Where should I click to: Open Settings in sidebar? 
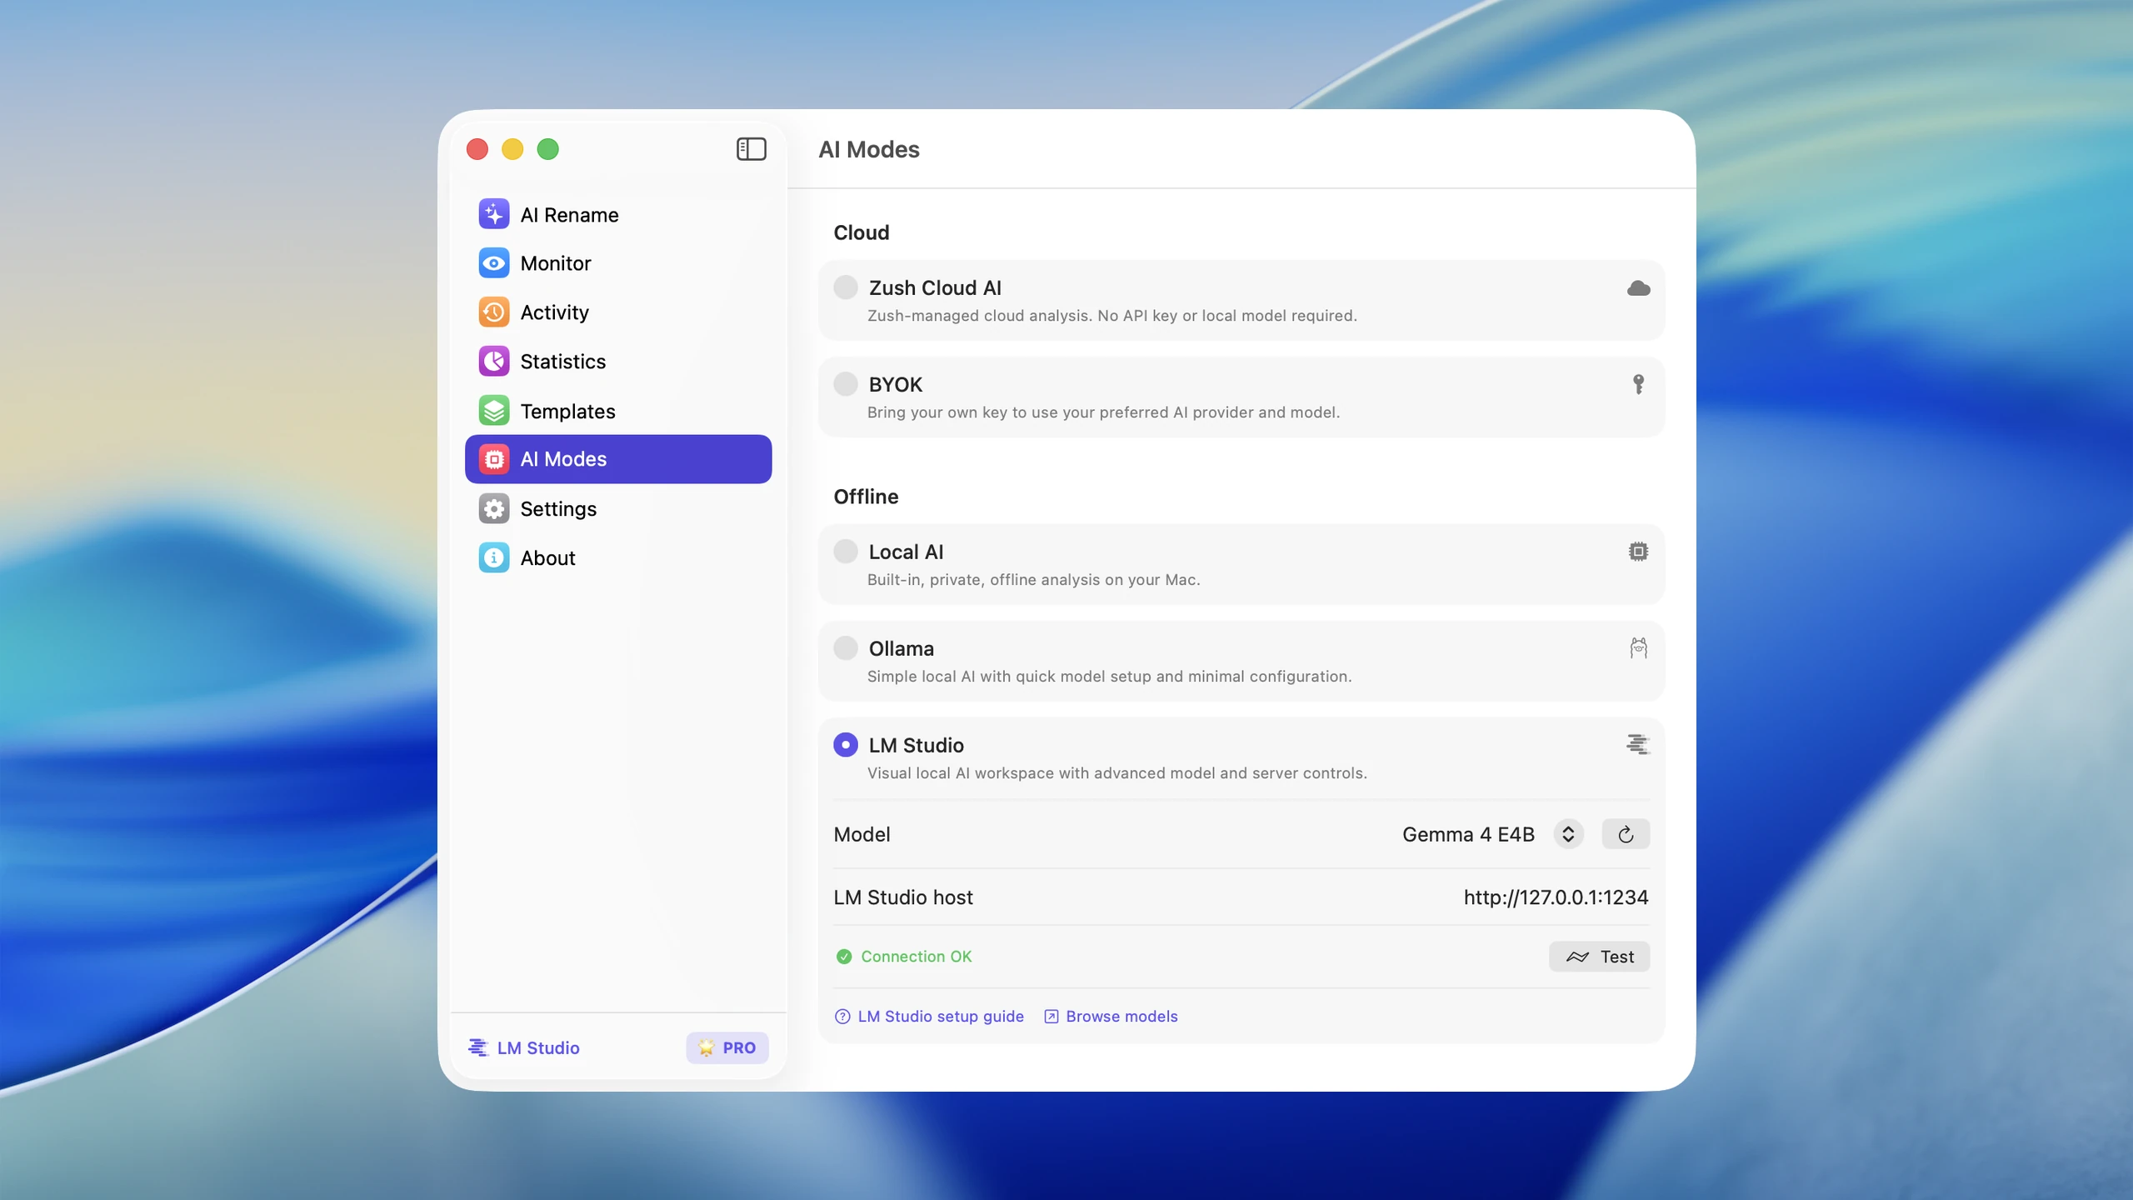pyautogui.click(x=618, y=508)
